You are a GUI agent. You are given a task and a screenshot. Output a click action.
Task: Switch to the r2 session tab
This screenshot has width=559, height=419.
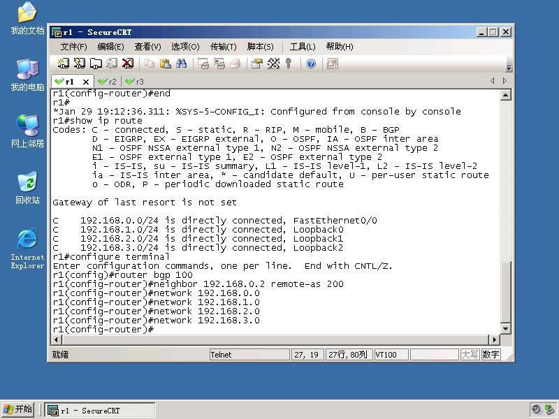click(x=108, y=82)
